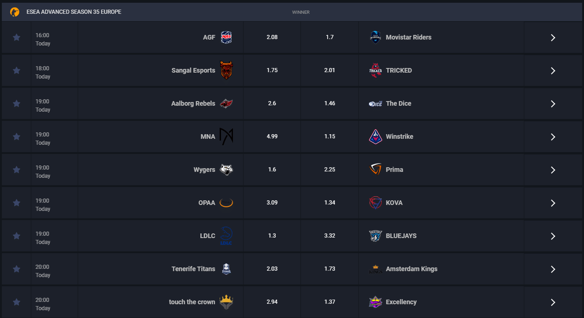Image resolution: width=584 pixels, height=318 pixels.
Task: Open the OPAA vs KOVA match chevron
Action: [x=553, y=203]
